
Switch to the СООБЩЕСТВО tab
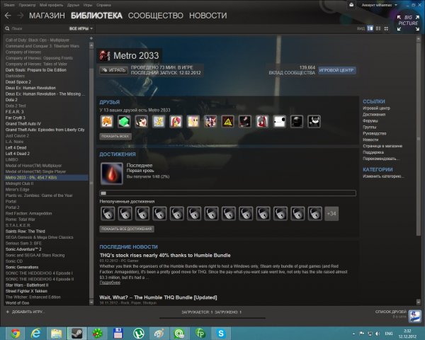[156, 16]
